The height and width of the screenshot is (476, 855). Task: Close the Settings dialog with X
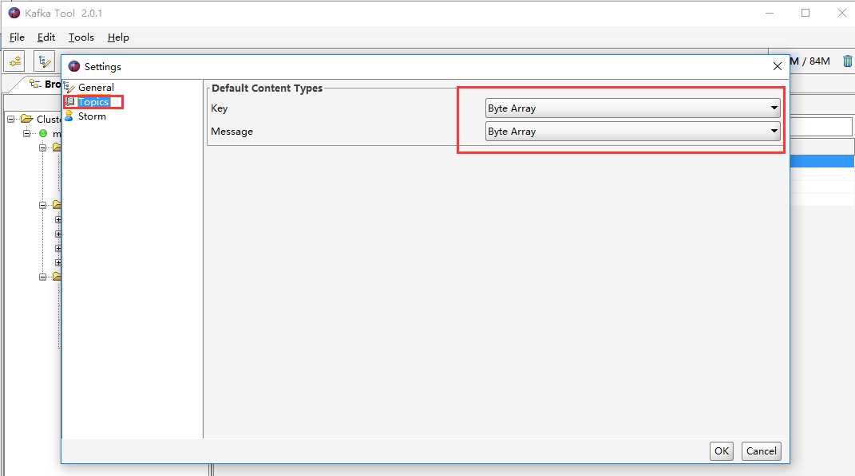[777, 66]
